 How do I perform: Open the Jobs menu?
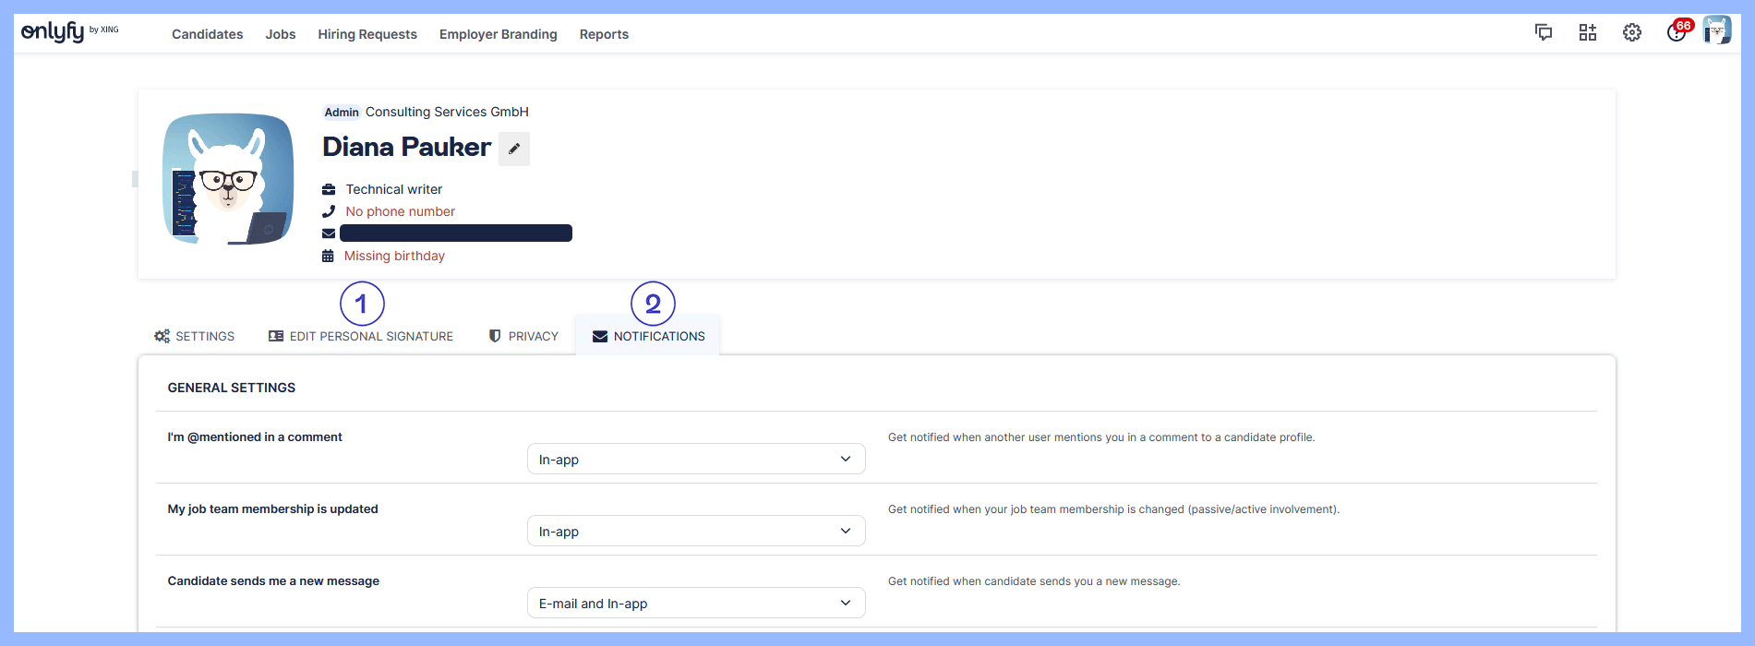click(x=281, y=34)
